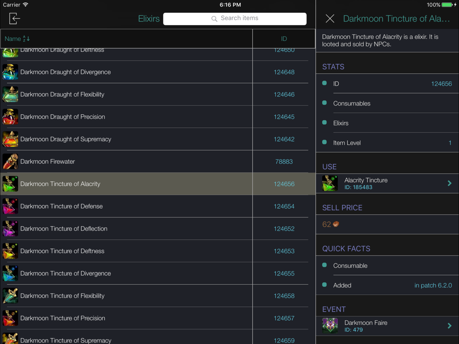459x344 pixels.
Task: Click 'in patch 6.2.0' value
Action: pos(433,285)
